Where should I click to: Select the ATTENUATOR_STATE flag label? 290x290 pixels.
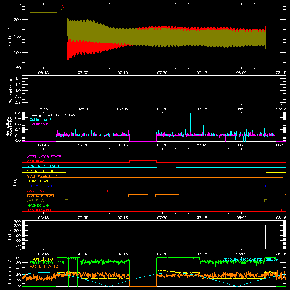pyautogui.click(x=44, y=157)
